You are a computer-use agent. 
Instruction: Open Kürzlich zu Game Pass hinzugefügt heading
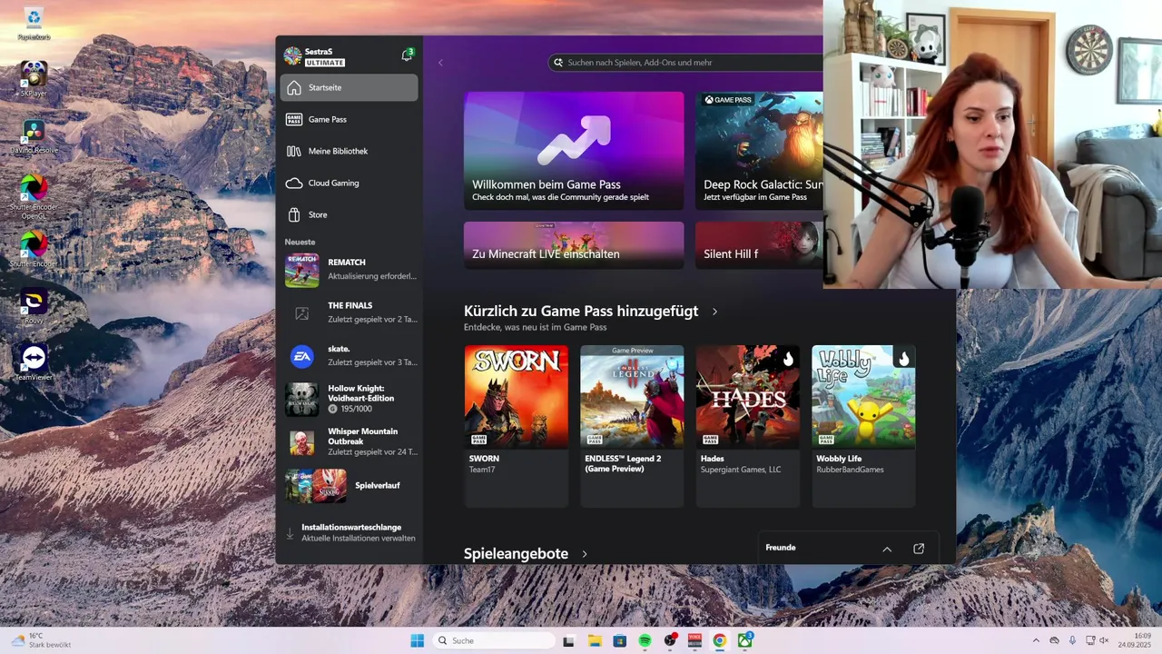click(x=581, y=311)
